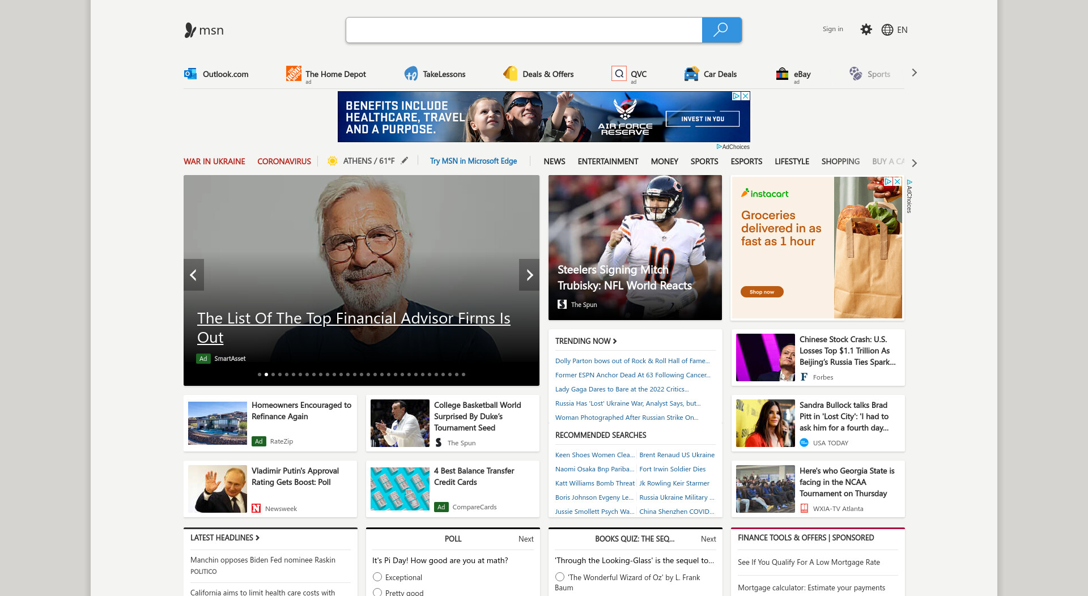Open the ESPORTS tab

pos(746,161)
